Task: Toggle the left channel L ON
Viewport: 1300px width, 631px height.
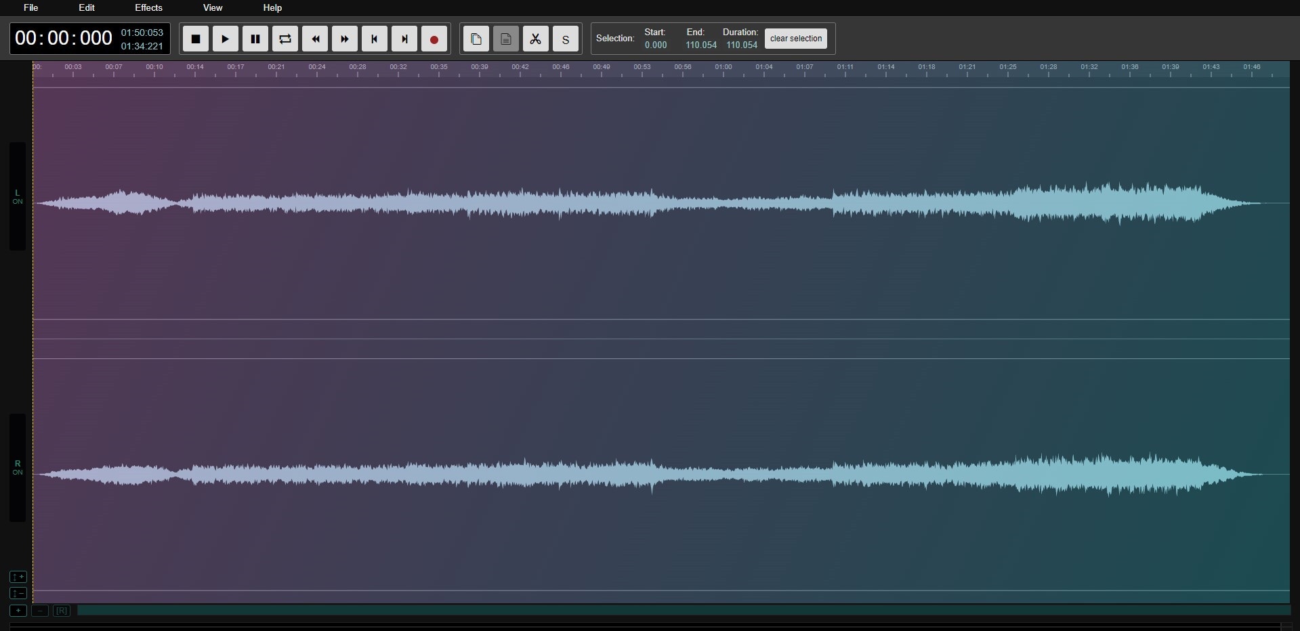Action: 18,197
